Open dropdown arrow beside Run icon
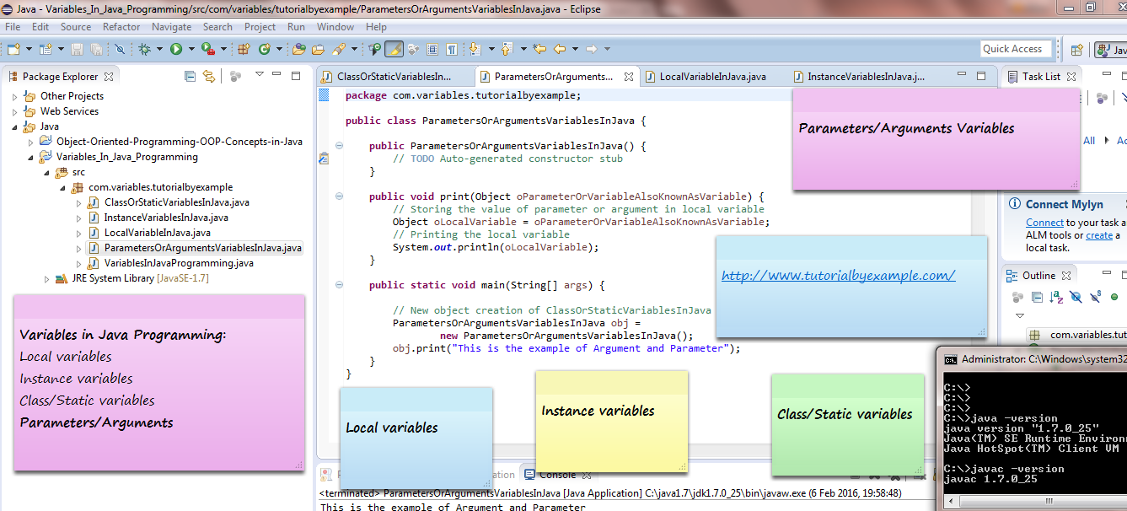 point(191,49)
